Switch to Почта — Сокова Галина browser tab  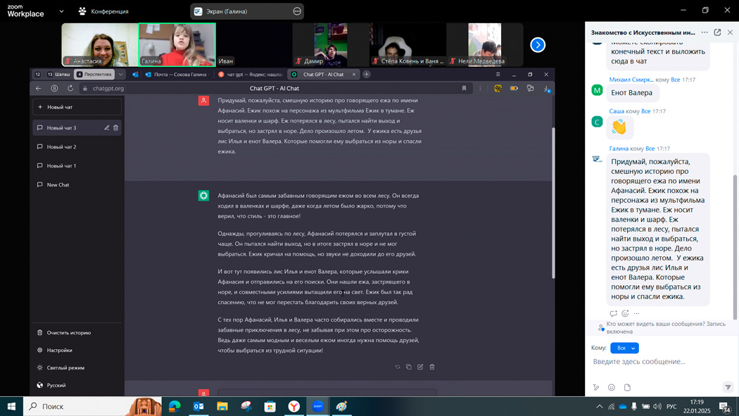tap(177, 75)
